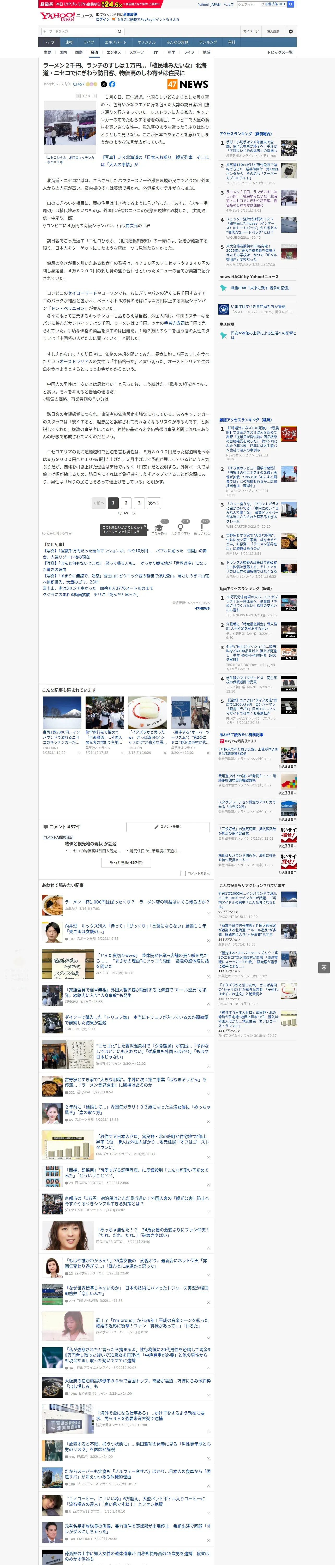Open the keyboard DDT dropdown in header
Image resolution: width=335 pixels, height=1565 pixels.
(274, 4)
